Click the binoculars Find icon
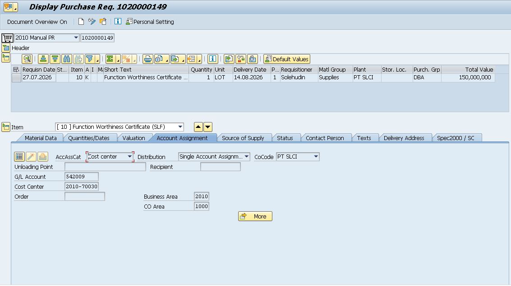Screen dimensions: 511x286 tap(67, 59)
